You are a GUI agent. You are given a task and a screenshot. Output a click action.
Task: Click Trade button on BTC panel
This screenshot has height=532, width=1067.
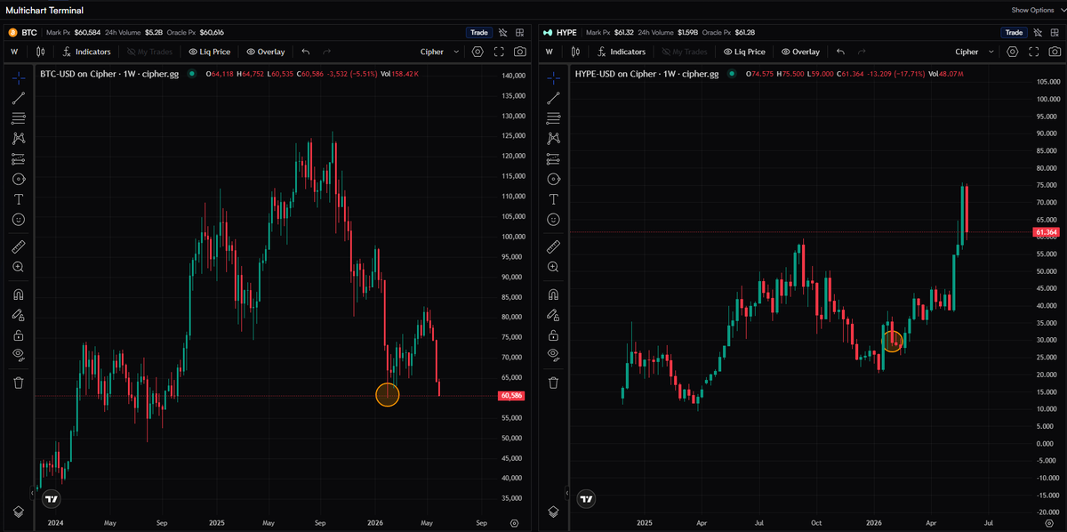point(478,32)
